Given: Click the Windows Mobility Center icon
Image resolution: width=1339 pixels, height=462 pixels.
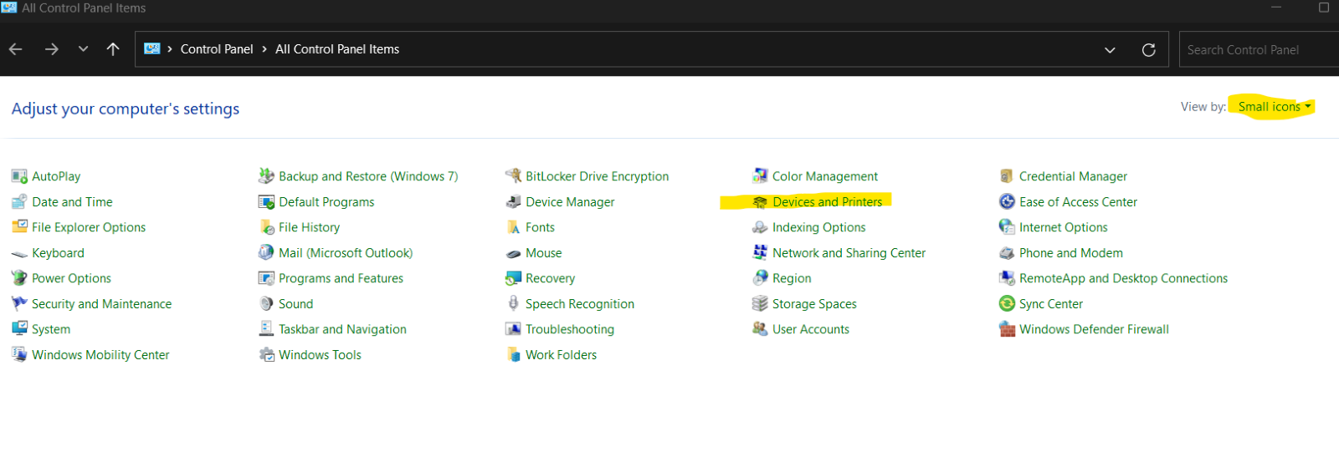Looking at the screenshot, I should (19, 355).
